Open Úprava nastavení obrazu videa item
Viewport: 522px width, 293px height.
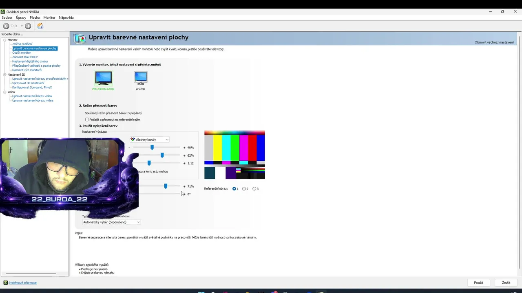[x=33, y=101]
